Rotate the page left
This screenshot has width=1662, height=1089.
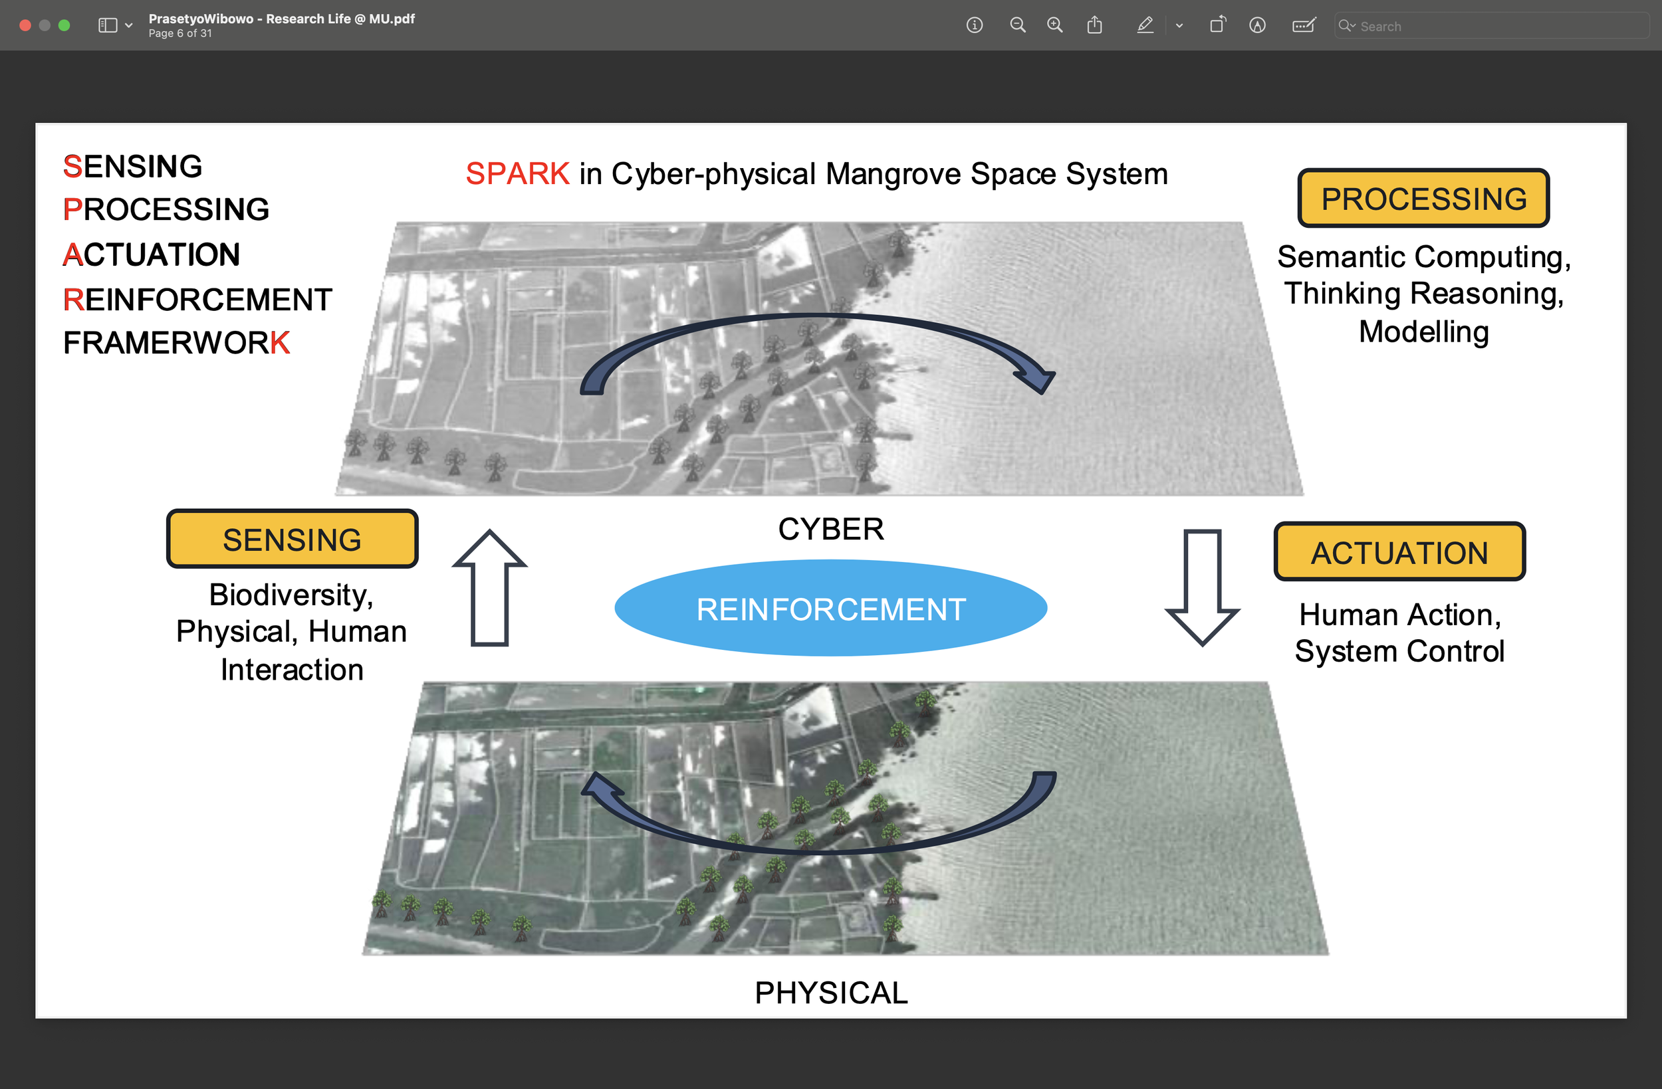[x=1217, y=26]
